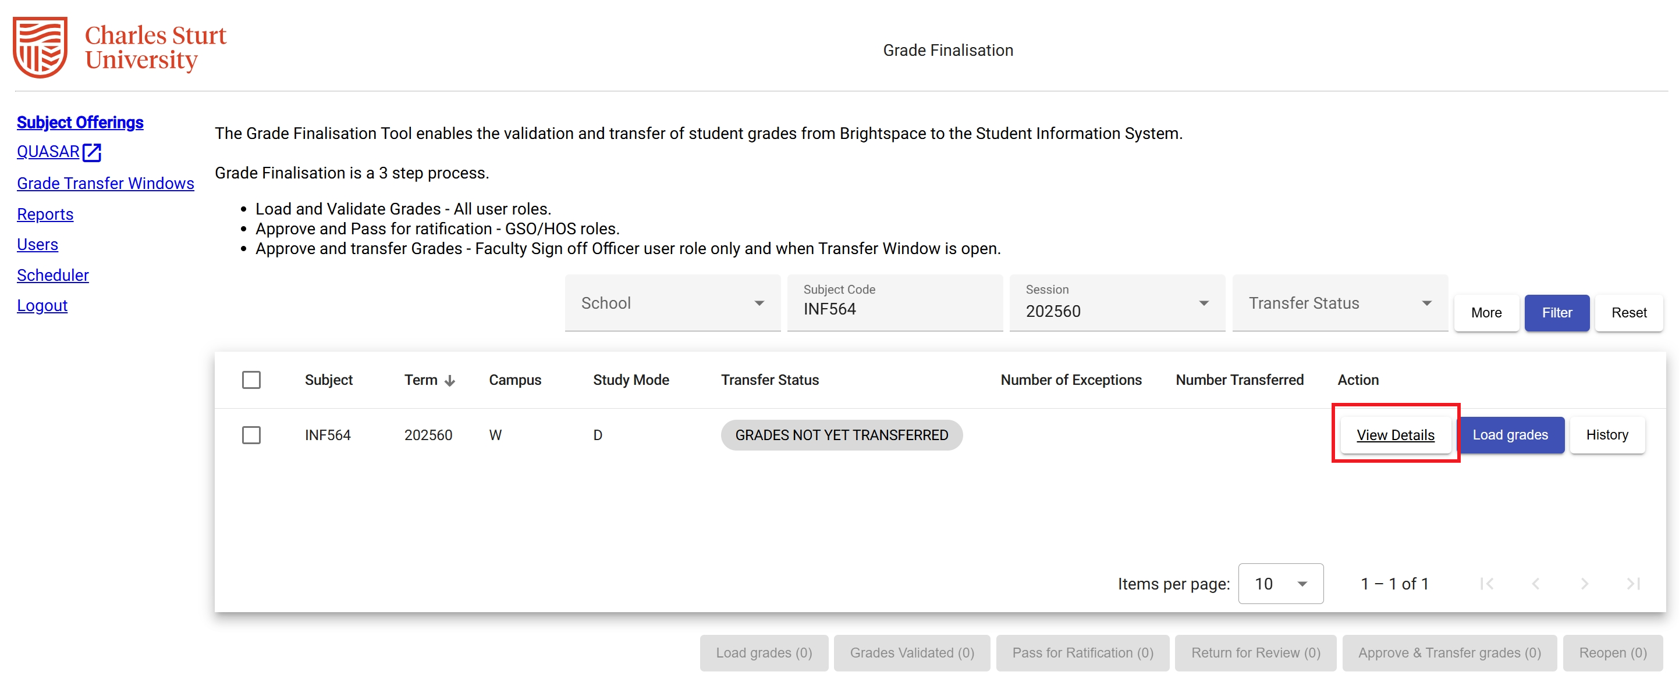The height and width of the screenshot is (686, 1679).
Task: Click the QUASAR external link icon
Action: (92, 152)
